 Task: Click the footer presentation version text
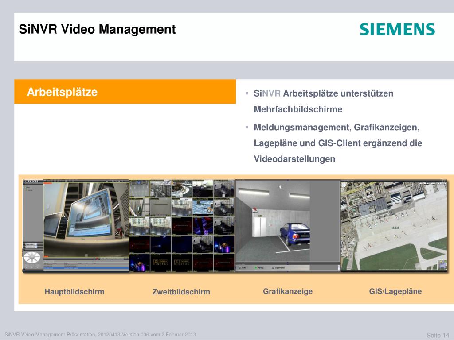point(100,335)
